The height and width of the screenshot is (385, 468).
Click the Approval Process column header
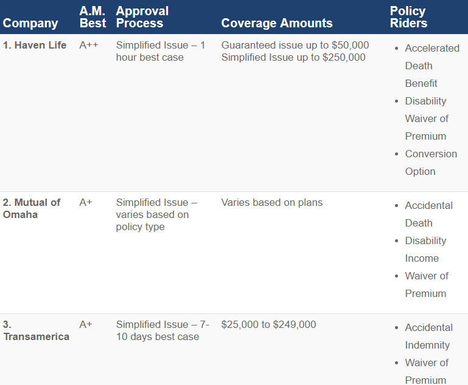coord(142,17)
